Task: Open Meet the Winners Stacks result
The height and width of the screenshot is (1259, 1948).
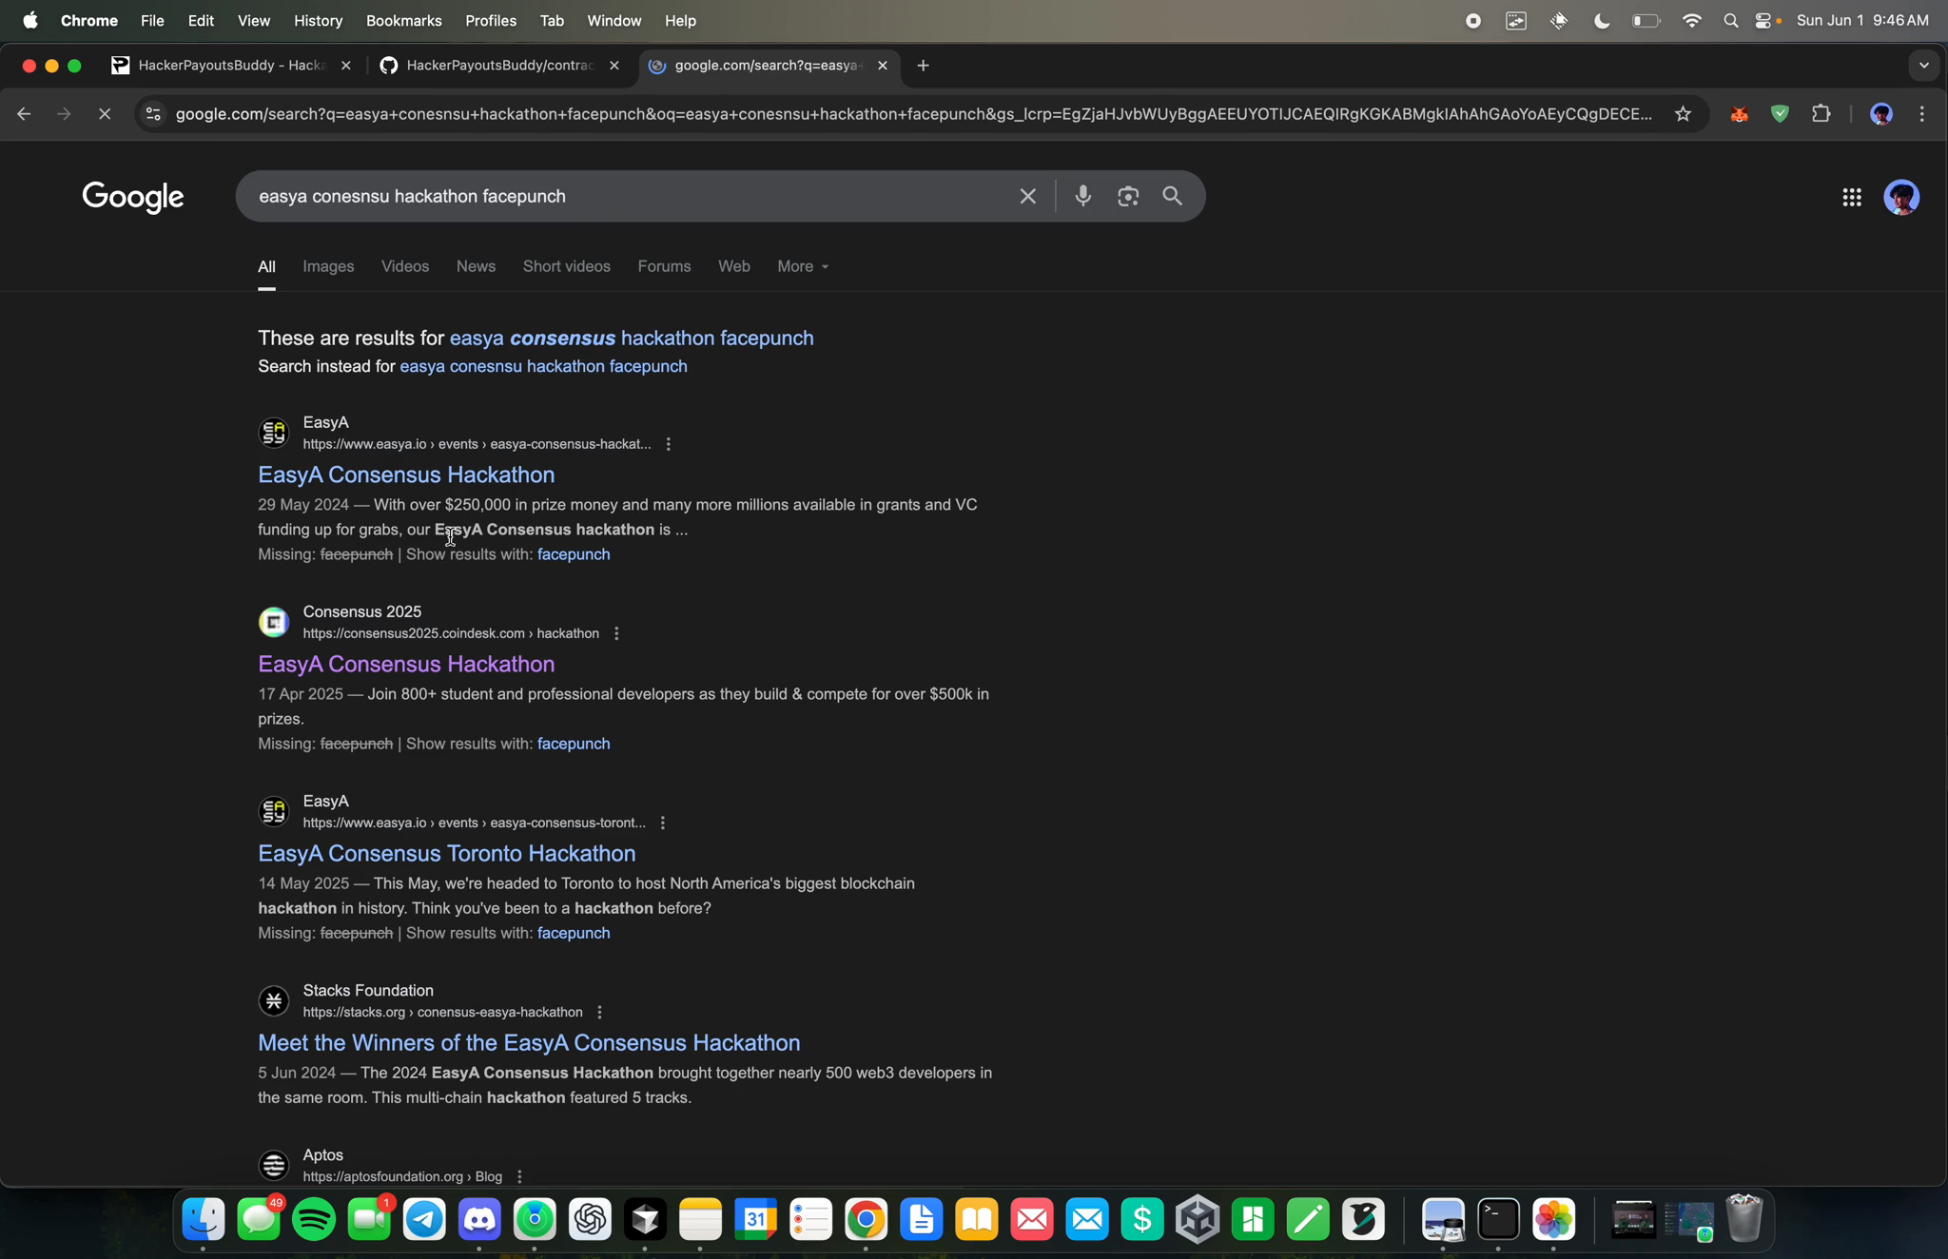Action: pyautogui.click(x=529, y=1042)
